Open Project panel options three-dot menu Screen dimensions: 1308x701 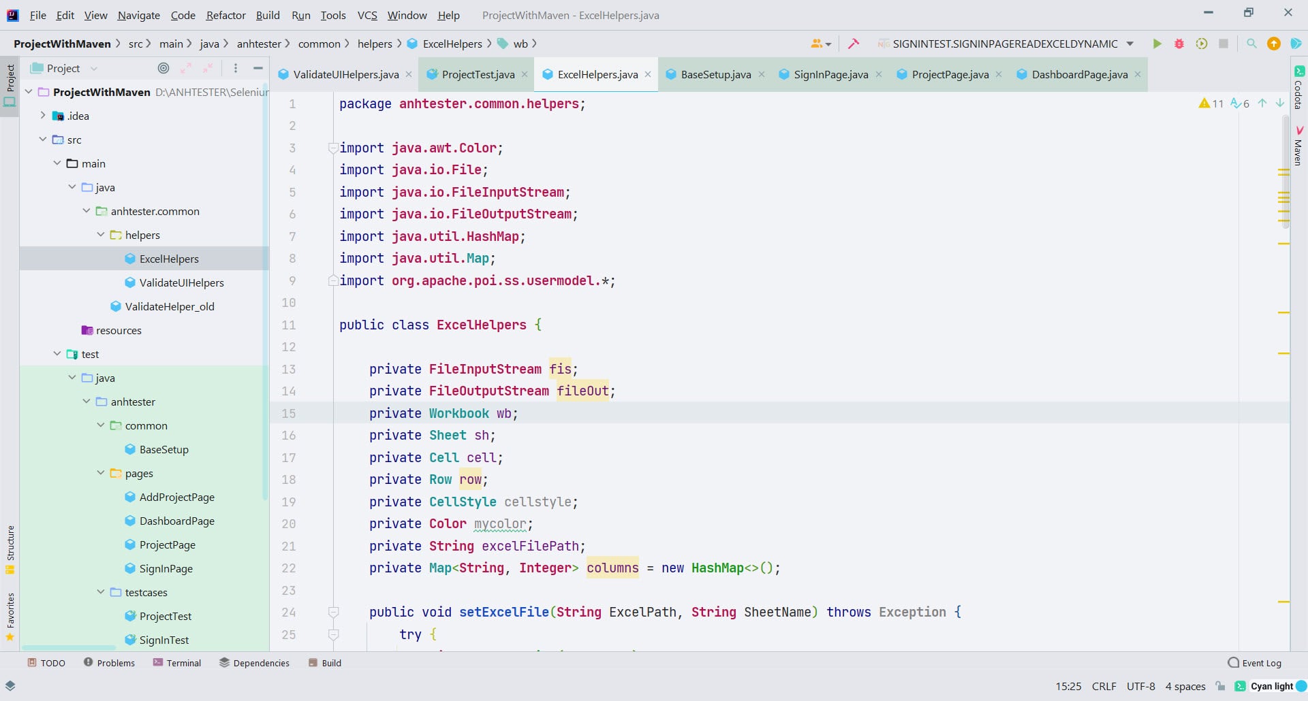click(x=236, y=68)
